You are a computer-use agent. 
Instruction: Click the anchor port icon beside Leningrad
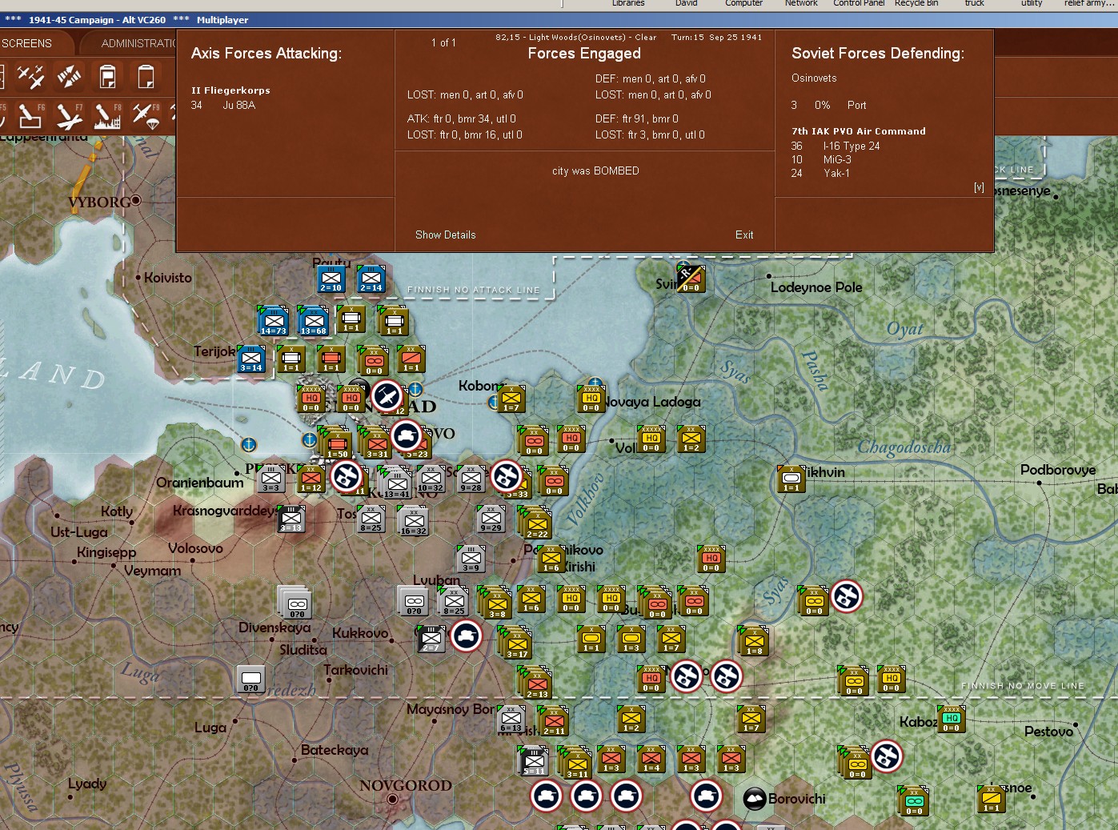(x=415, y=390)
